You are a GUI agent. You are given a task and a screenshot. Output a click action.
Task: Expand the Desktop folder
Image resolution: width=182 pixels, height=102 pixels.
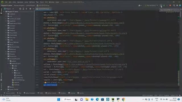coord(6,30)
